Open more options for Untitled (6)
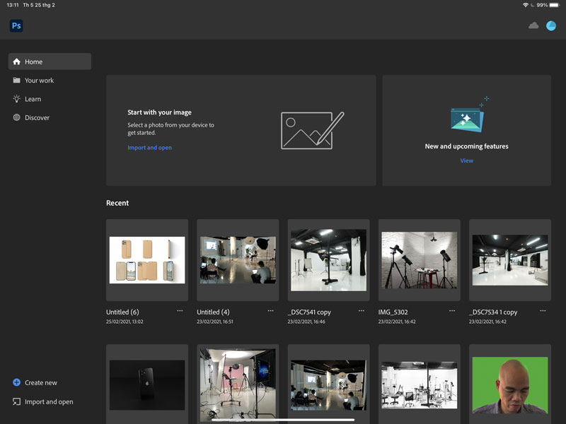 tap(180, 311)
